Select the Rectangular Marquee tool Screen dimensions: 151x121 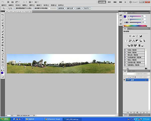(x=3, y=18)
